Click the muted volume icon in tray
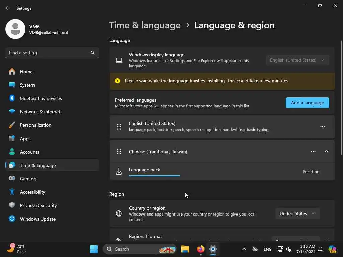 289,249
